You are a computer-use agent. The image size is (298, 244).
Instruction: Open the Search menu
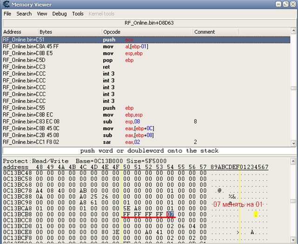click(24, 14)
